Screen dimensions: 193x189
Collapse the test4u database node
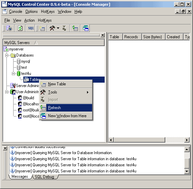[13, 73]
